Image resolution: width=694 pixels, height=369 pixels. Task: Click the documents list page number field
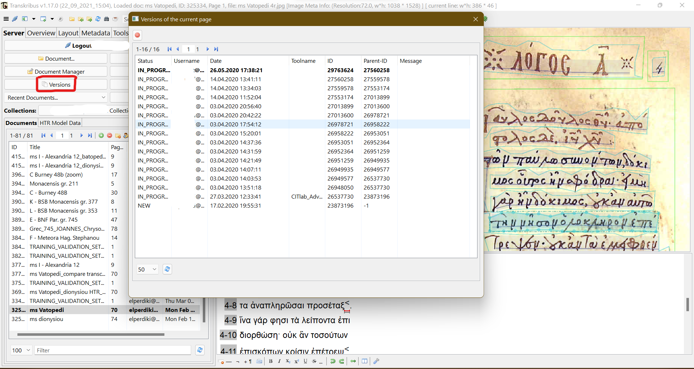[62, 135]
